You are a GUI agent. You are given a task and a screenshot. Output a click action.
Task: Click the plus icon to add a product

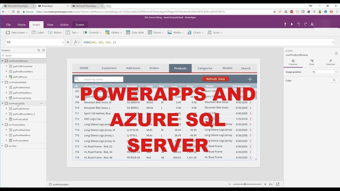click(x=250, y=79)
